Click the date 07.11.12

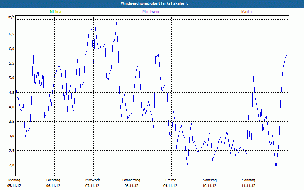point(92,186)
